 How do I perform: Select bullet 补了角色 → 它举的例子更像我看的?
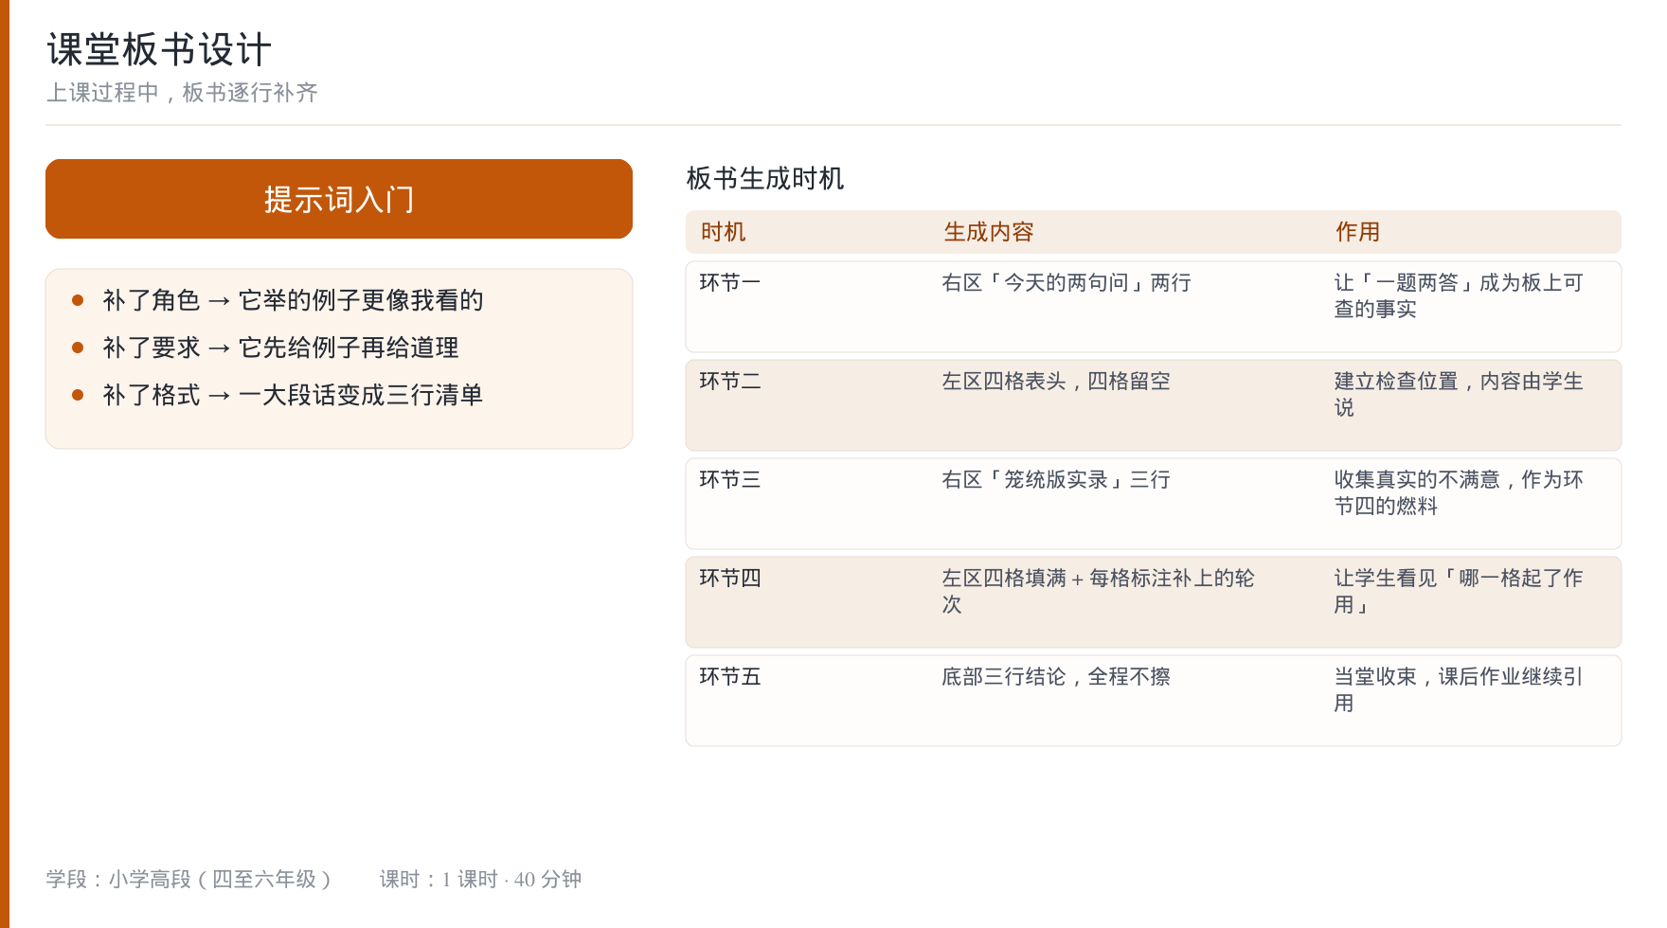pyautogui.click(x=293, y=300)
